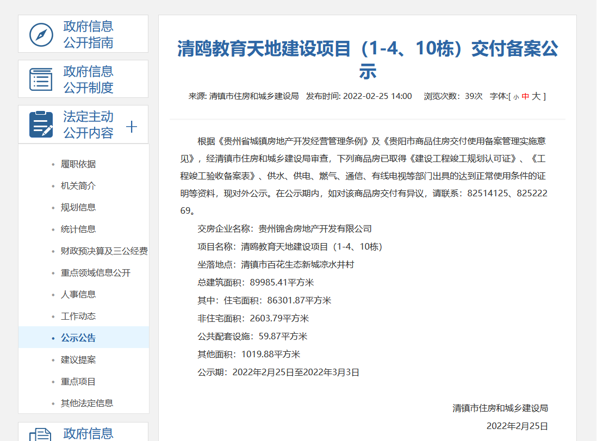Open 机关简介 sidebar item
597x441 pixels.
[78, 186]
